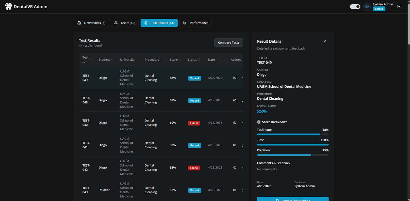Click the Export Result (PDF) button
The image size is (410, 201).
coord(293,199)
